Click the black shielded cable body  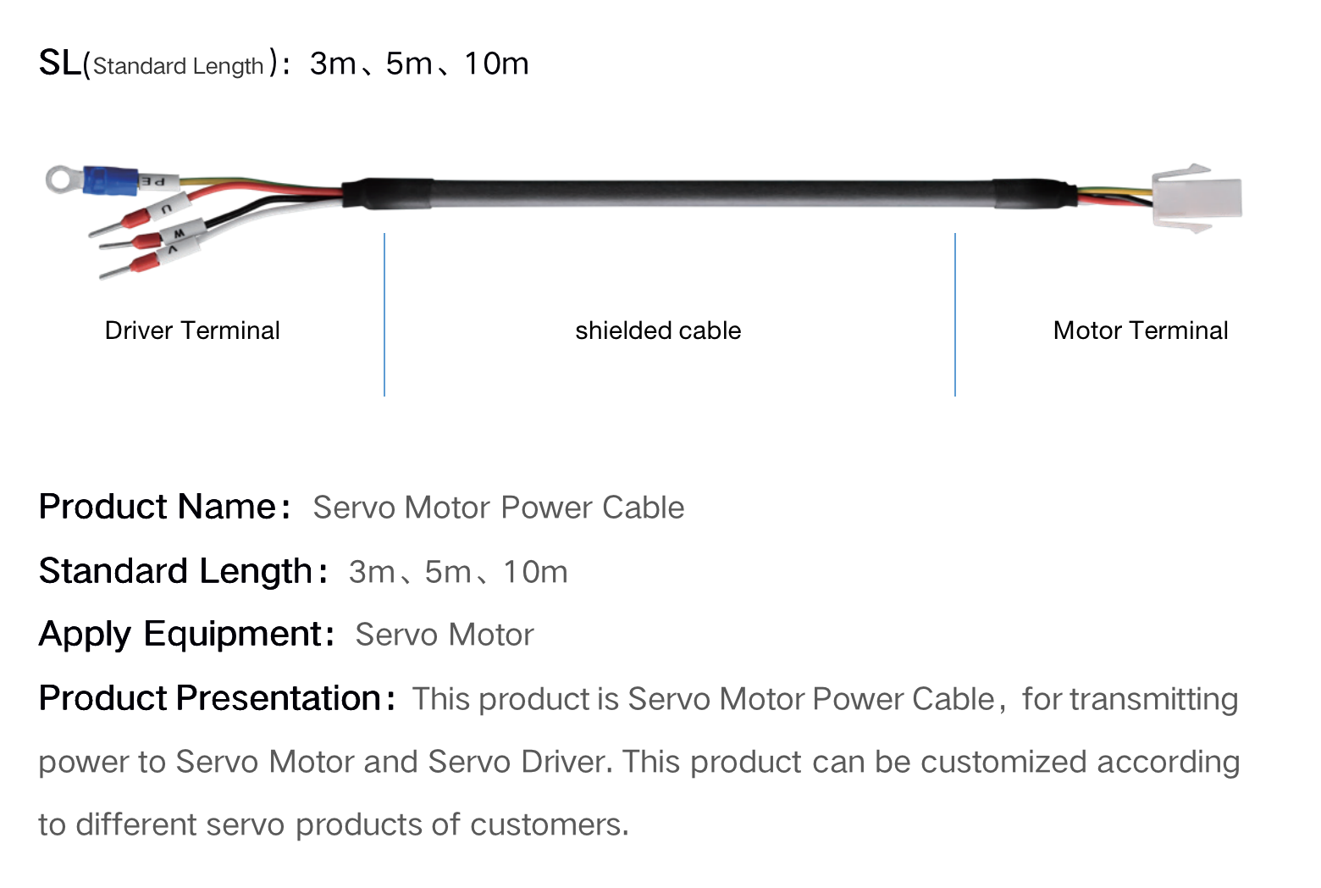(x=711, y=193)
